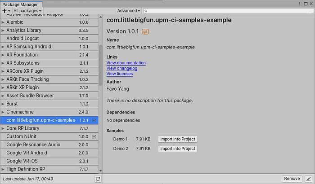Click the 'Demo 2' sample name
Image resolution: width=315 pixels, height=184 pixels.
[x=121, y=149]
